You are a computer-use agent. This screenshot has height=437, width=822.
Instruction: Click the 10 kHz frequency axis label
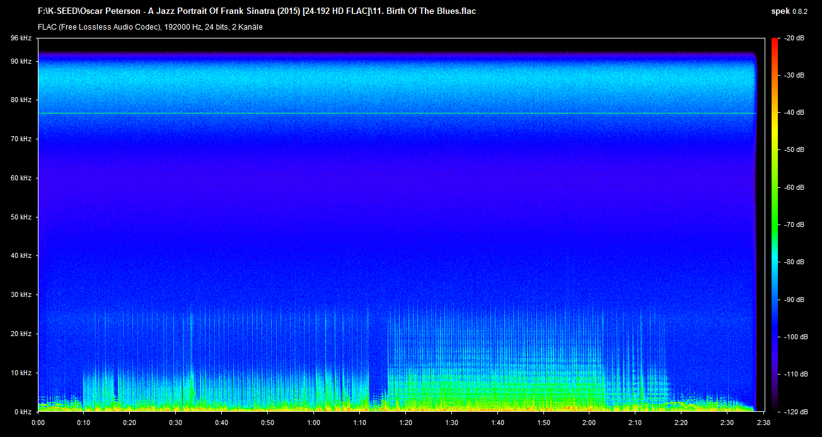pos(21,373)
